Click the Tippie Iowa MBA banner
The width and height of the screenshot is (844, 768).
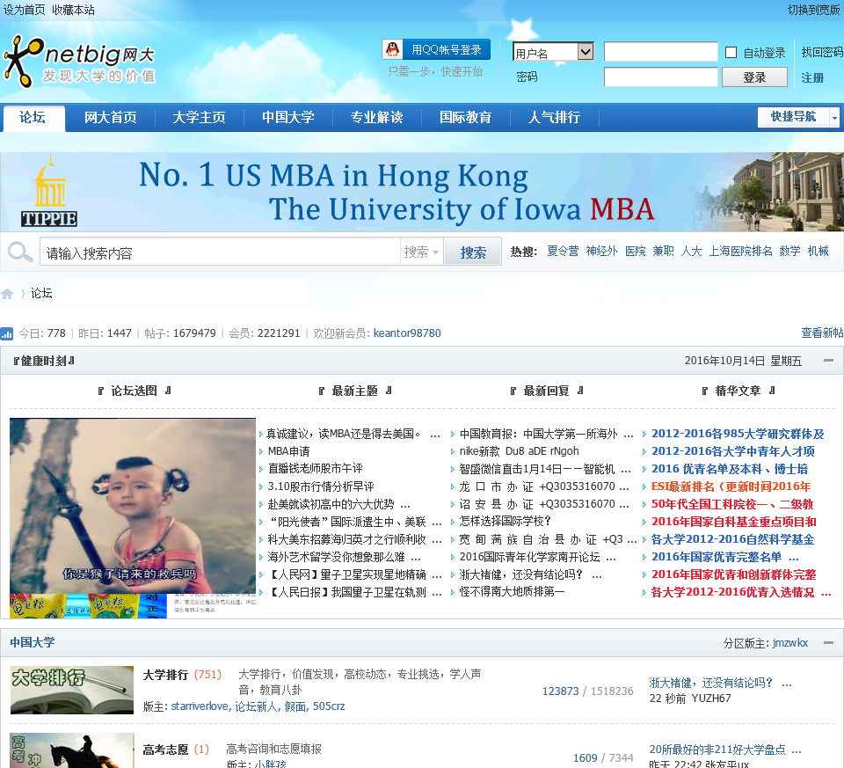[x=422, y=193]
